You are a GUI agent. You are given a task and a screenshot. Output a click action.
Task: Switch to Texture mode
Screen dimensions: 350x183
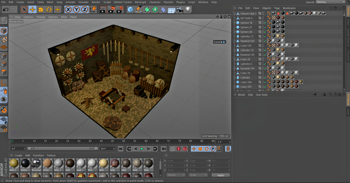(x=4, y=39)
